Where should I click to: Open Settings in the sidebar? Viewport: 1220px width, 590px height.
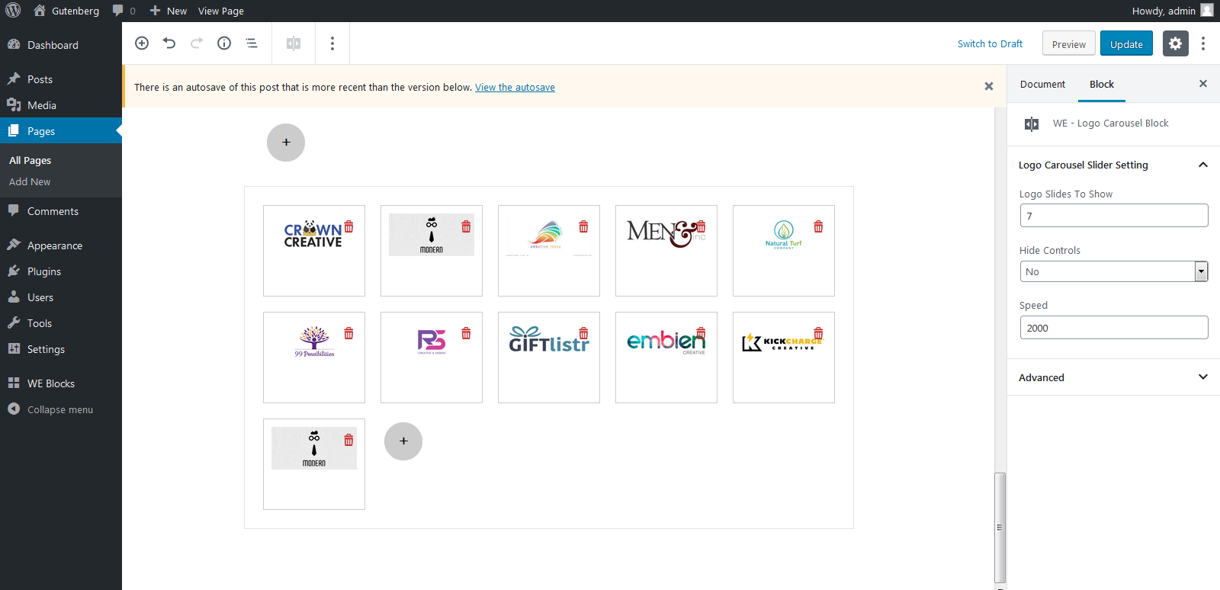click(61, 349)
